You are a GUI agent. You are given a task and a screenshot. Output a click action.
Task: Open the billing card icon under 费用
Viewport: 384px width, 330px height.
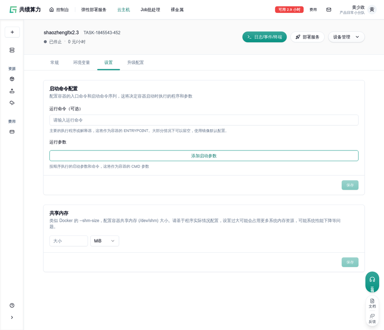(x=12, y=132)
